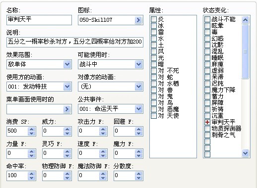
Task: Increase the 力量 F value with its up arrow
Action: (32, 151)
